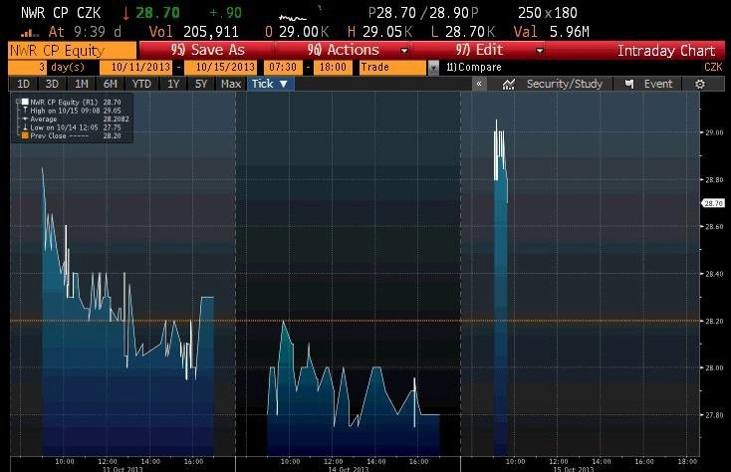
Task: Select the 6M range tab
Action: pos(110,84)
